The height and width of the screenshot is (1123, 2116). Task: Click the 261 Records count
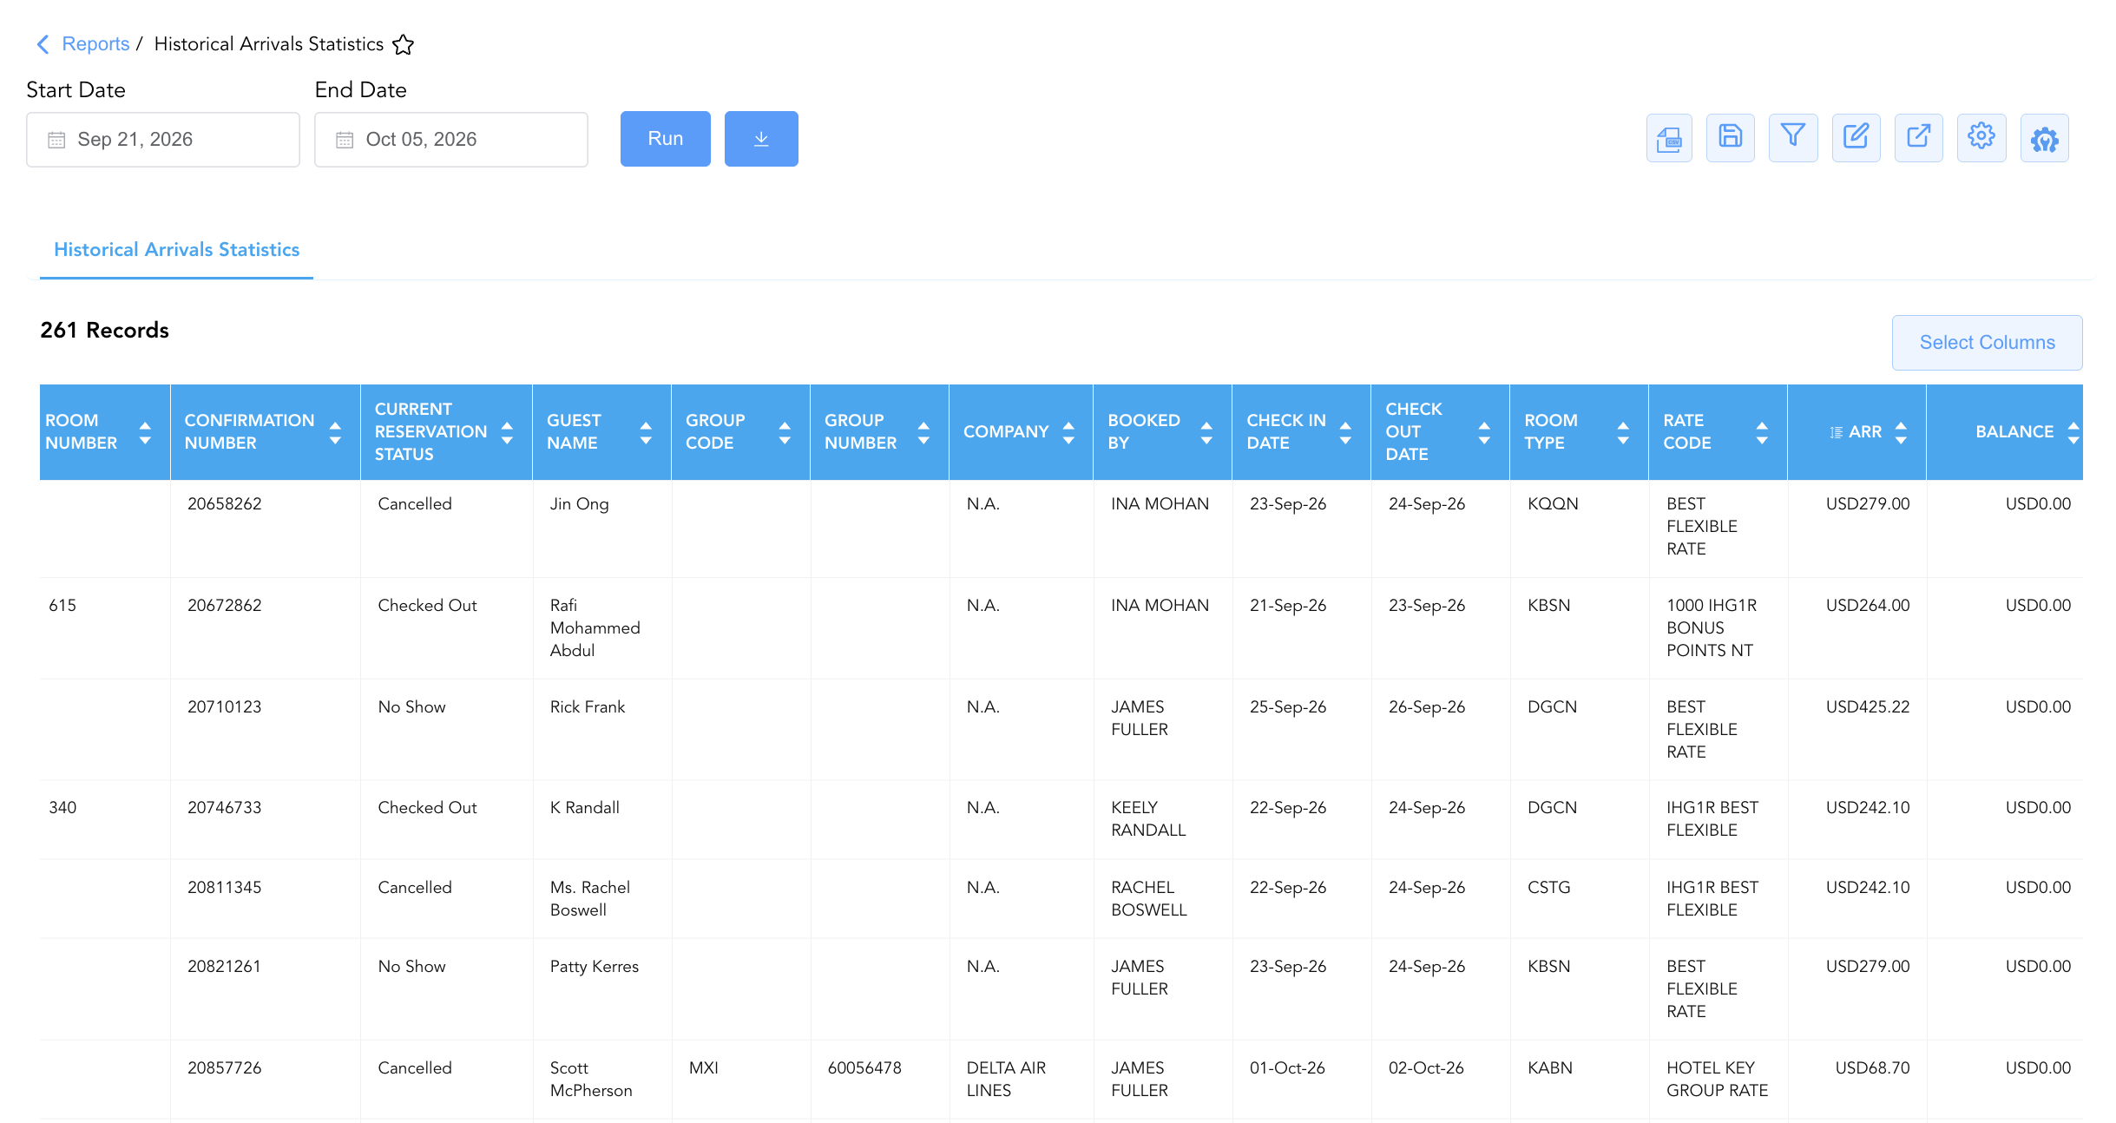[x=104, y=331]
